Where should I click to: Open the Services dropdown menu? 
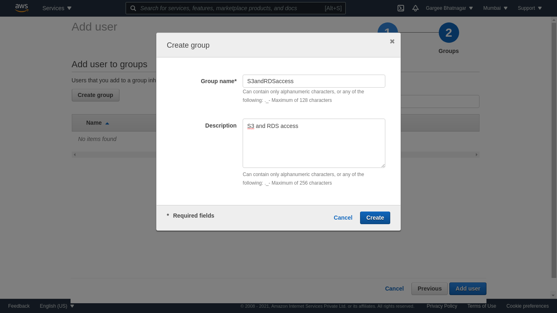coord(57,8)
